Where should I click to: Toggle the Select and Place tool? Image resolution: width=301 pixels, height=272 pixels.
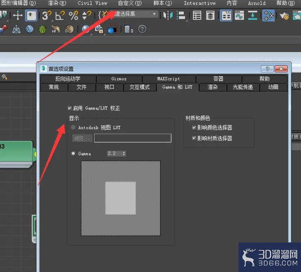31,15
